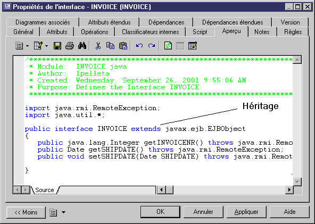Image resolution: width=315 pixels, height=224 pixels.
Task: Open the dropdown arrow next to Moins button
Action: tap(63, 212)
